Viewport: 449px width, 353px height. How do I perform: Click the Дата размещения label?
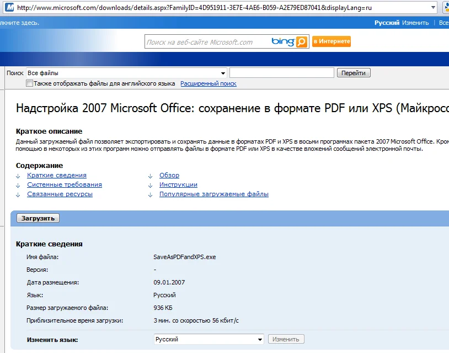click(53, 282)
